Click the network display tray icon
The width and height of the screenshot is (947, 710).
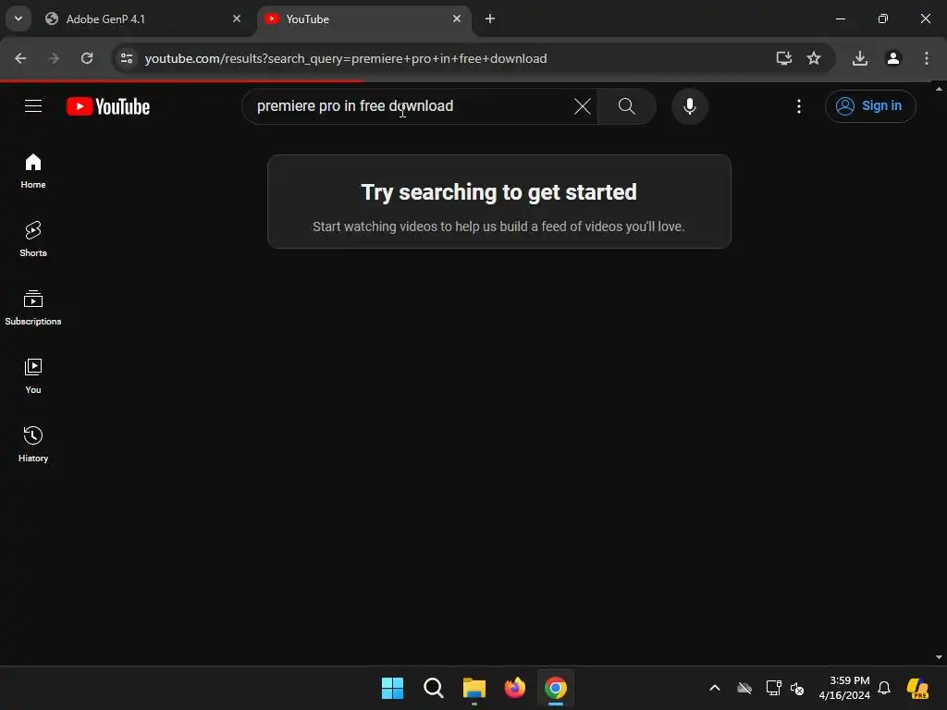pos(773,688)
